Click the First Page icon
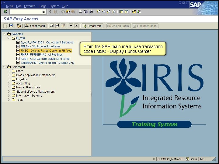 click(x=99, y=12)
